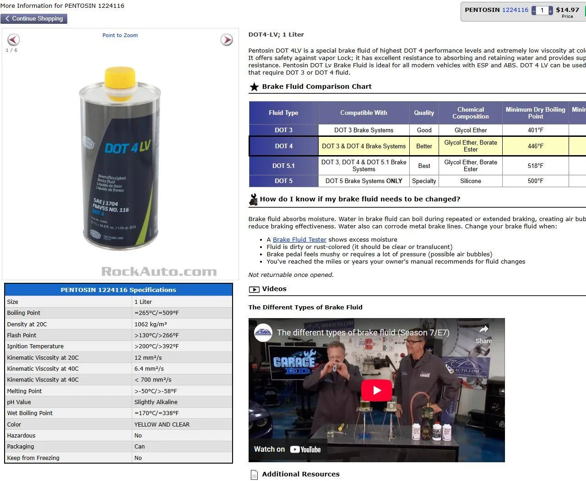The image size is (586, 481).
Task: Click the quantity input field
Action: [542, 10]
